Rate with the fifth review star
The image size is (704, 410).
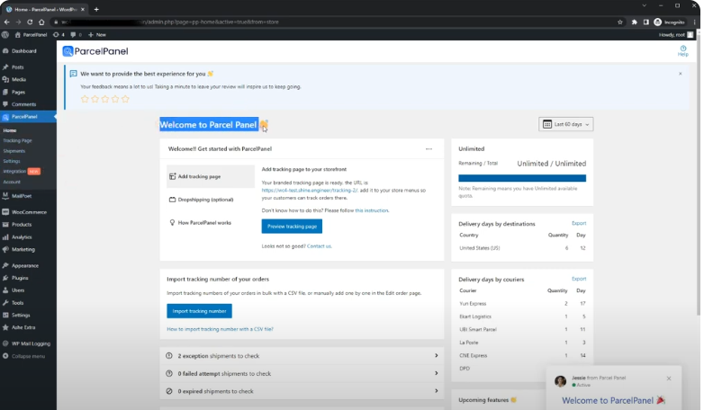pos(125,99)
